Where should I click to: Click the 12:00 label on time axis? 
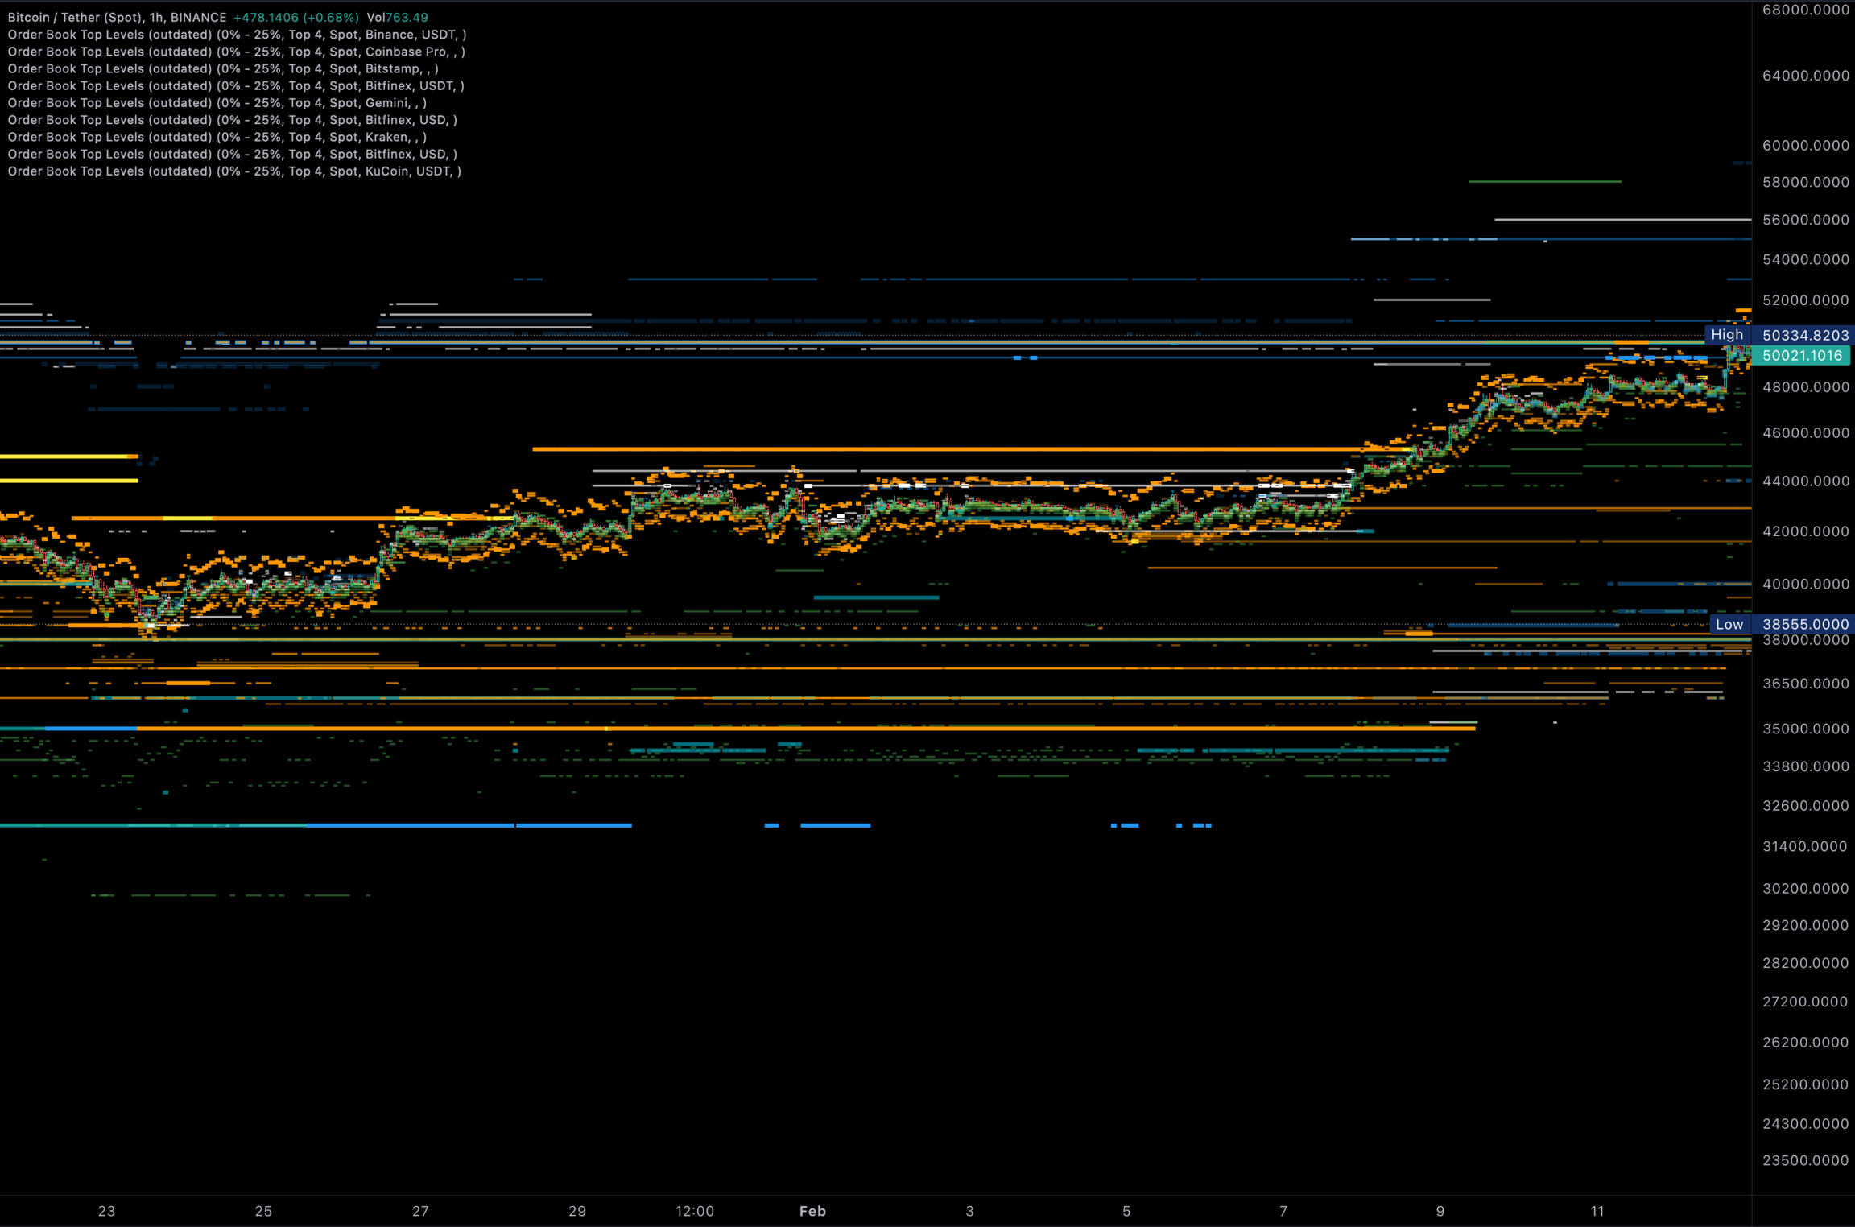[x=694, y=1210]
